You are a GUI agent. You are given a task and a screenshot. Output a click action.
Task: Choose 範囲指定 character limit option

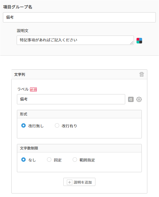[x=75, y=160]
